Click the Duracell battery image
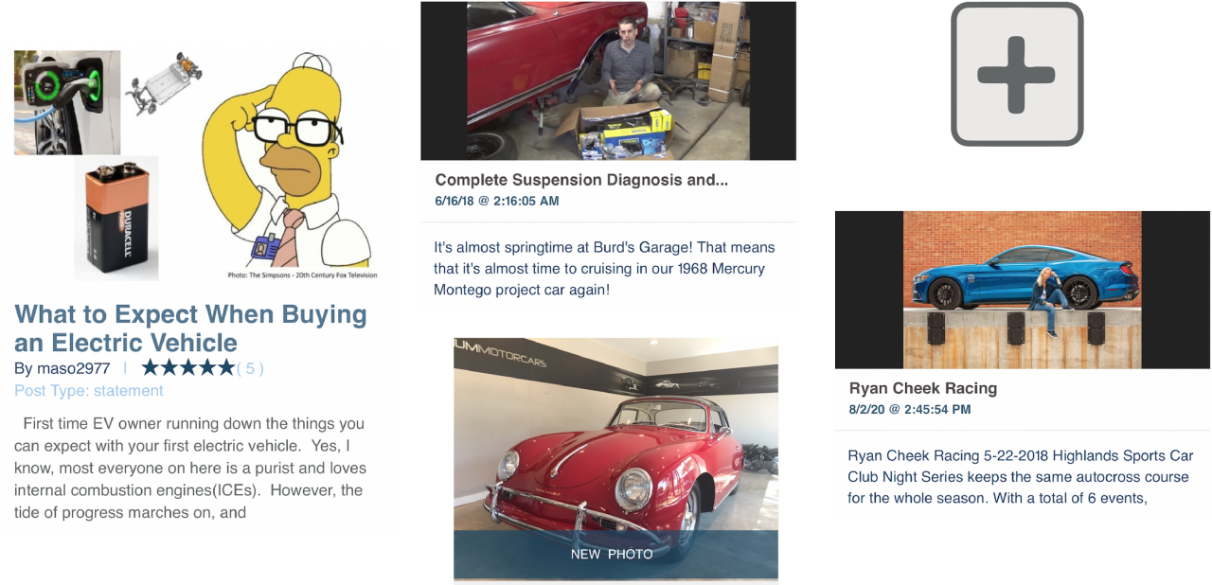This screenshot has height=585, width=1212. click(116, 219)
